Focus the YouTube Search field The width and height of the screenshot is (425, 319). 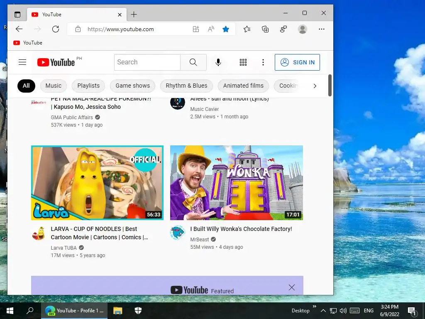point(147,62)
